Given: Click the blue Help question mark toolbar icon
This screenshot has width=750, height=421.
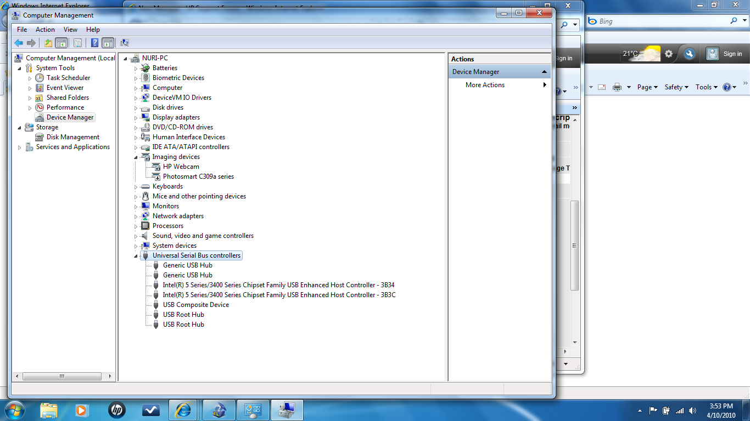Looking at the screenshot, I should (x=95, y=43).
